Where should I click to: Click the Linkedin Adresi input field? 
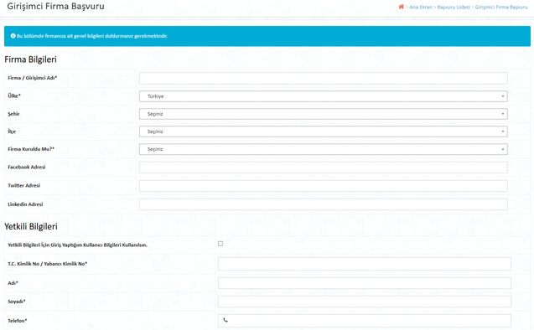tap(324, 204)
